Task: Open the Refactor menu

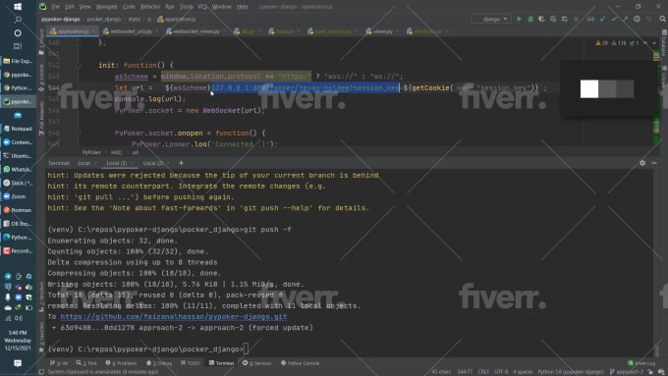Action: click(x=150, y=7)
